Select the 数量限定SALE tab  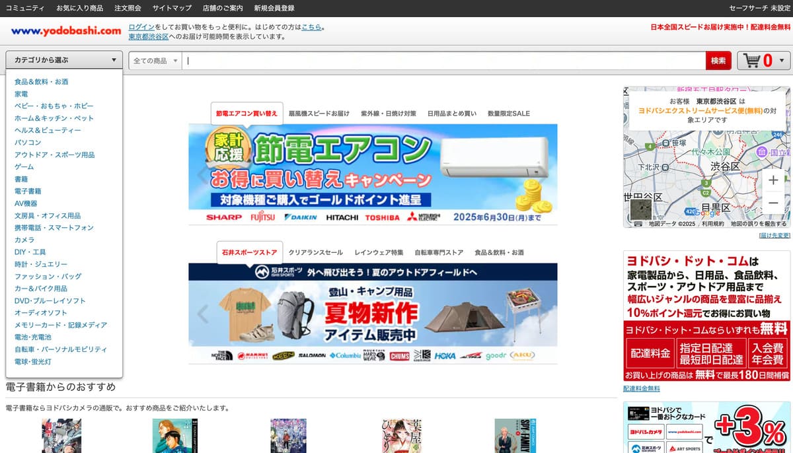pos(509,114)
